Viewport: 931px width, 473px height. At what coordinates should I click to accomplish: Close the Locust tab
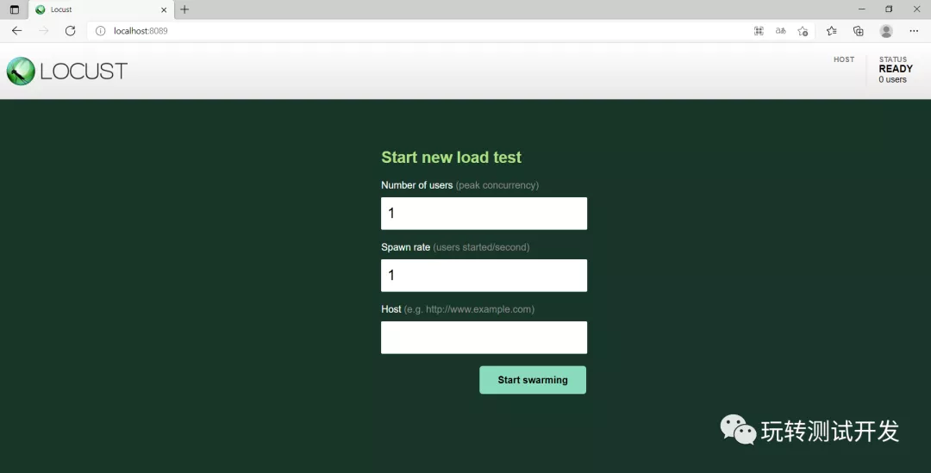[x=164, y=9]
